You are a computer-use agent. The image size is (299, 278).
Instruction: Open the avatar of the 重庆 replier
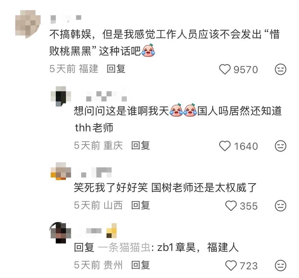[61, 96]
